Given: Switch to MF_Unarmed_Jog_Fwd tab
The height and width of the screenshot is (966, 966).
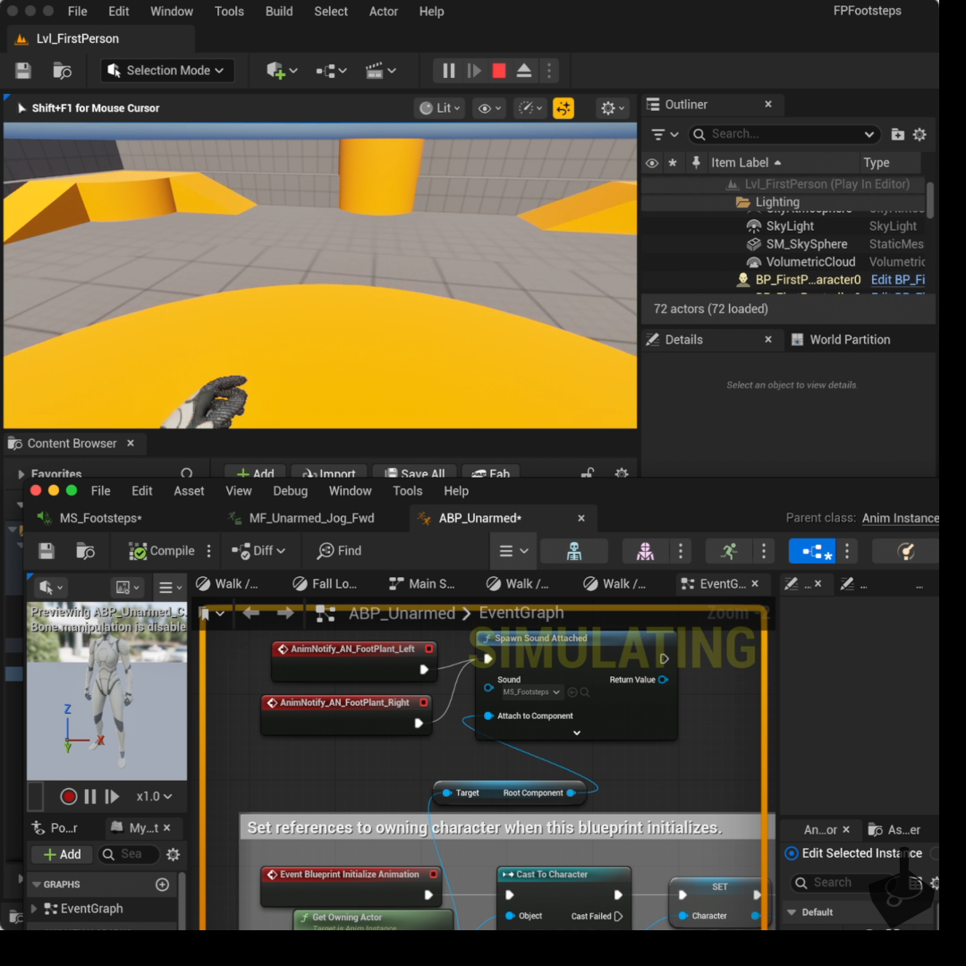Looking at the screenshot, I should tap(311, 518).
